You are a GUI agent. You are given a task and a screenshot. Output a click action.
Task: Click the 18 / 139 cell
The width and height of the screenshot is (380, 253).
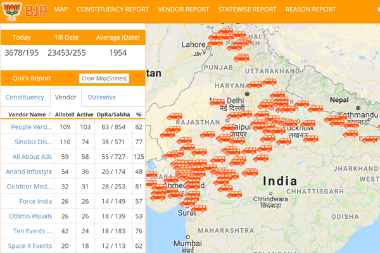tap(113, 216)
